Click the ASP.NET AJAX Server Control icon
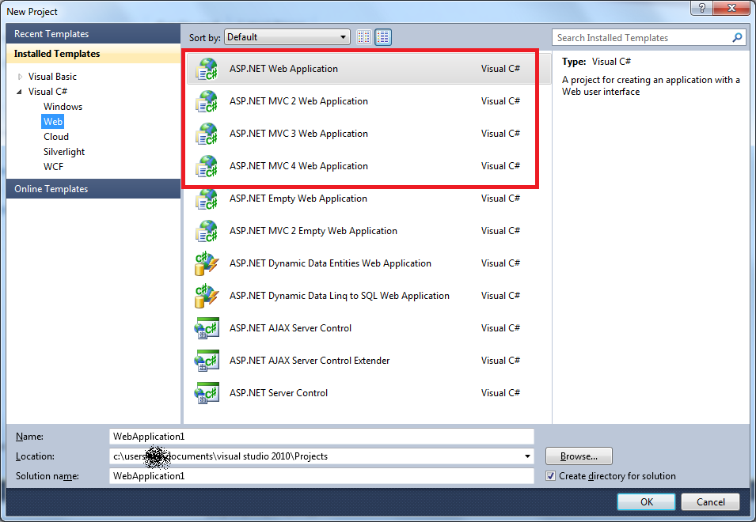Screen dimensions: 756x522 (x=207, y=328)
